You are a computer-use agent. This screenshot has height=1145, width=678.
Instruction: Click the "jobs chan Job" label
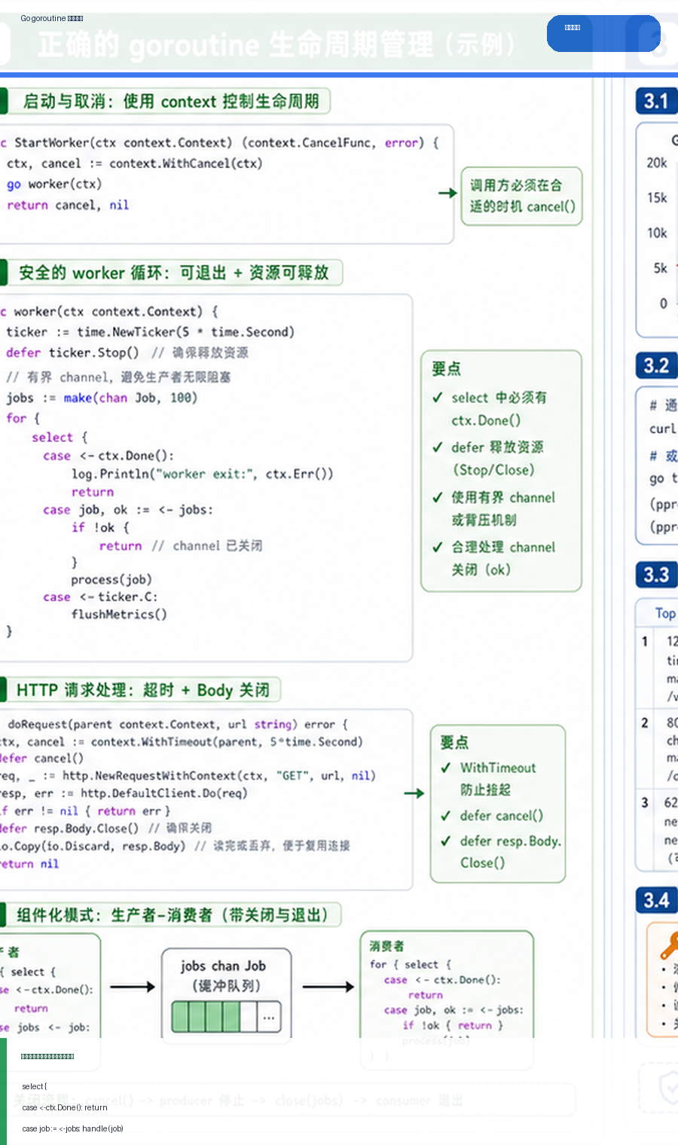point(223,966)
